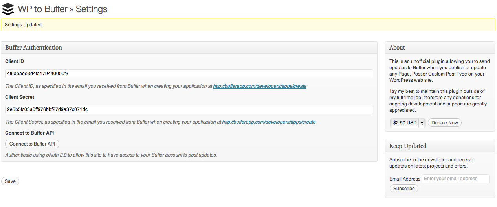Click the Connect to Buffer API heading
This screenshot has height=207, width=497.
point(29,133)
